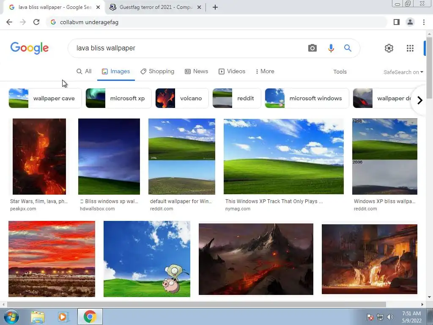433x325 pixels.
Task: Open SafeSearch on dropdown
Action: [x=403, y=72]
